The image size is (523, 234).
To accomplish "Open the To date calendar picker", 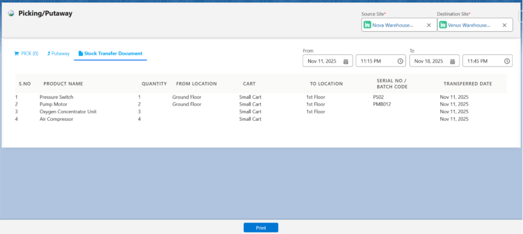I will coord(453,61).
